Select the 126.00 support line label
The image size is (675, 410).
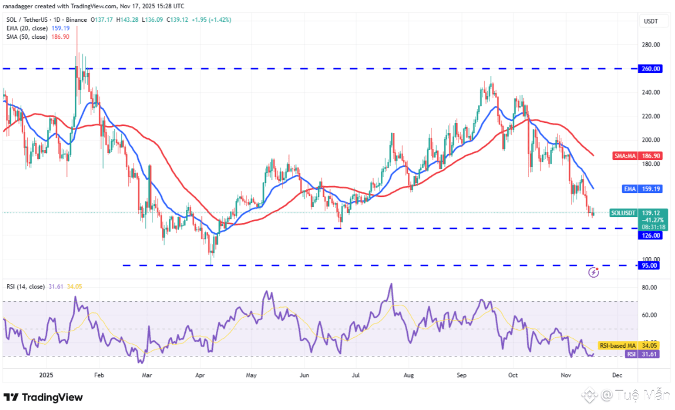pos(650,235)
